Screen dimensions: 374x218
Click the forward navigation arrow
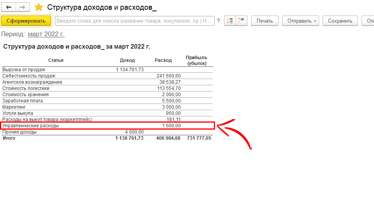point(23,7)
